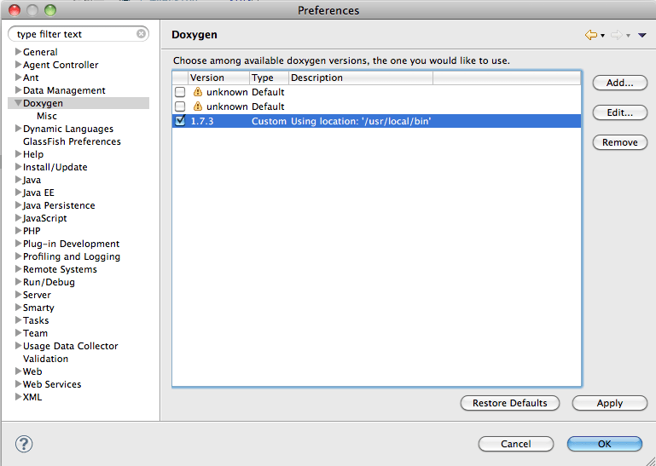Select Server tree item
Viewport: 656px width, 466px height.
coord(37,295)
